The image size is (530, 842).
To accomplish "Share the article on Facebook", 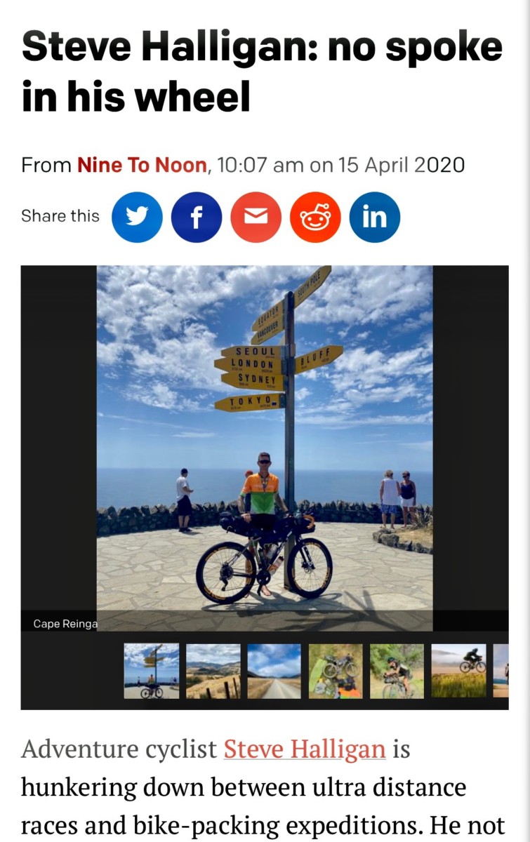I will (197, 218).
